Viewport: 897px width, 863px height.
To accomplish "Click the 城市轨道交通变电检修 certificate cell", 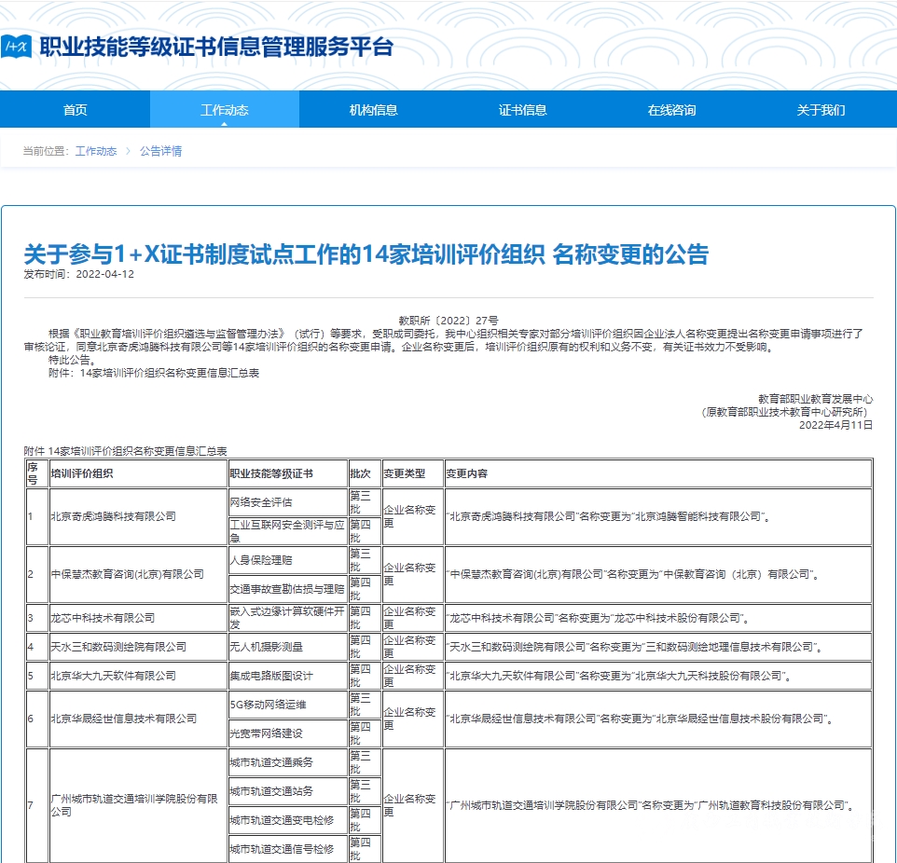I will 288,820.
